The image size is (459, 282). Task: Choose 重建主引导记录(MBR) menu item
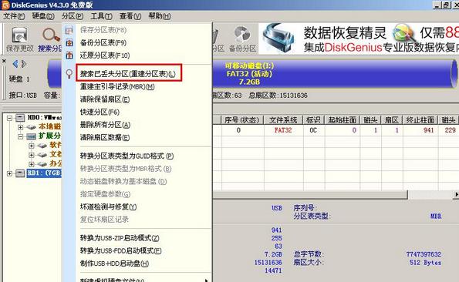[x=117, y=87]
